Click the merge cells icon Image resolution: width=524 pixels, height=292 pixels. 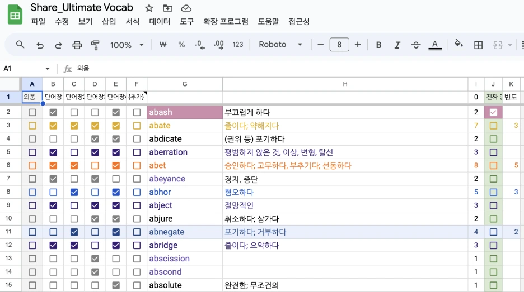(x=498, y=45)
